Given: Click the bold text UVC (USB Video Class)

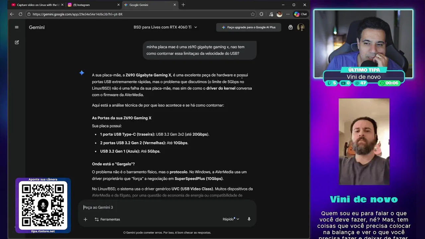Looking at the screenshot, I should coord(192,189).
